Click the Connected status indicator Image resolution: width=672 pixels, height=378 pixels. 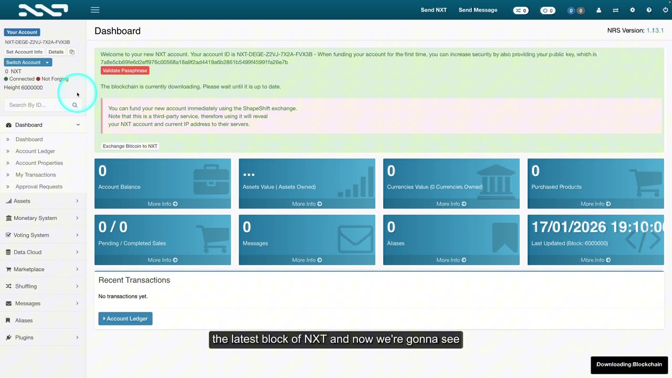pyautogui.click(x=19, y=79)
